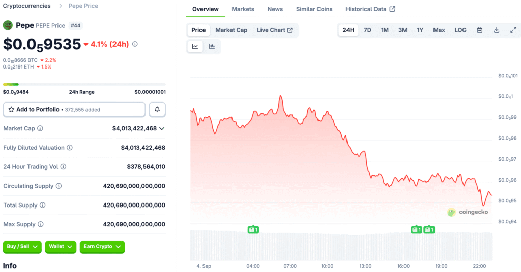The height and width of the screenshot is (272, 521).
Task: Select the candlestick chart view icon
Action: [212, 46]
